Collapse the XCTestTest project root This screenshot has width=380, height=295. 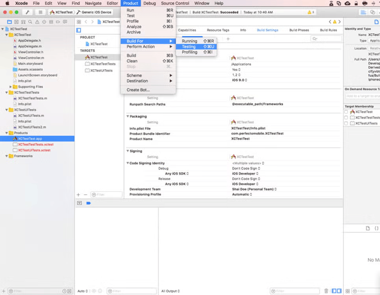(3, 29)
